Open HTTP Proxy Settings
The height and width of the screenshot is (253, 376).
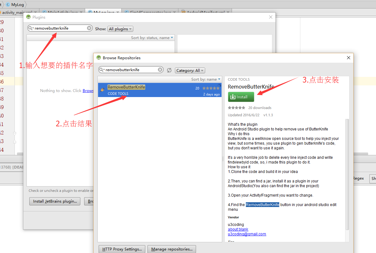(122, 249)
